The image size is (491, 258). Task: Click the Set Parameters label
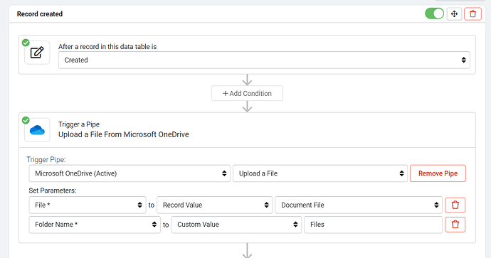[x=52, y=190]
